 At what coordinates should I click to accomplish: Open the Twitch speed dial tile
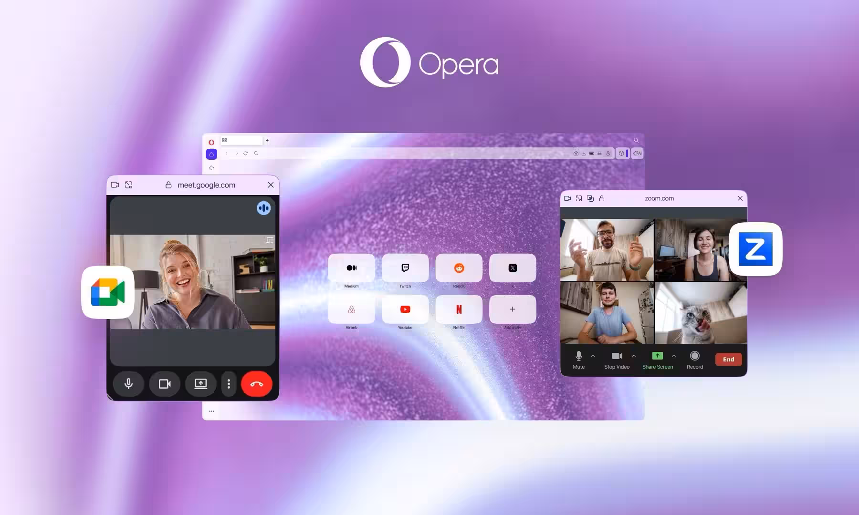coord(405,268)
